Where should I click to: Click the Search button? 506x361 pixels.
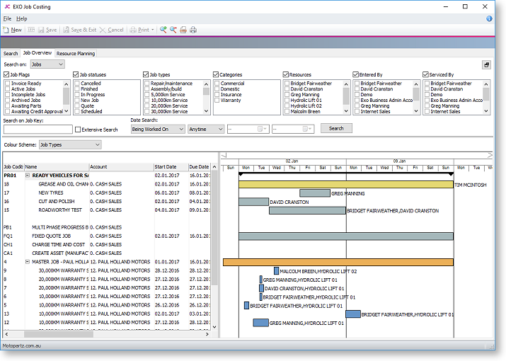point(336,129)
